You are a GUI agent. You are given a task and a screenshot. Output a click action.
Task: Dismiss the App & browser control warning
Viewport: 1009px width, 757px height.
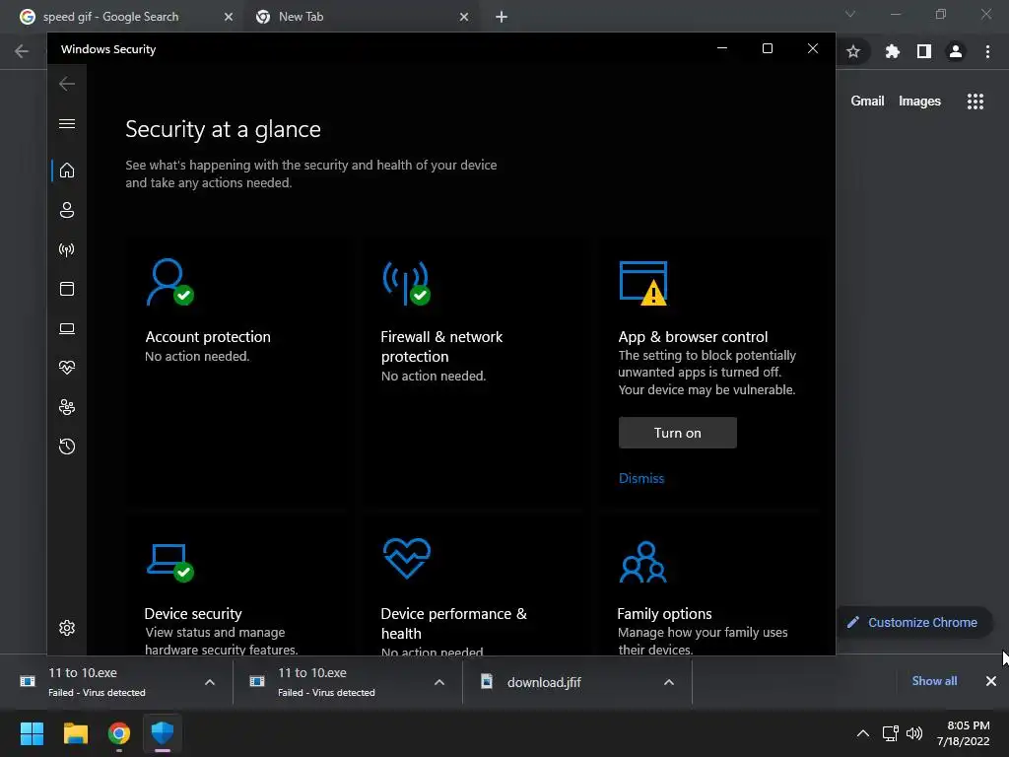pyautogui.click(x=640, y=478)
